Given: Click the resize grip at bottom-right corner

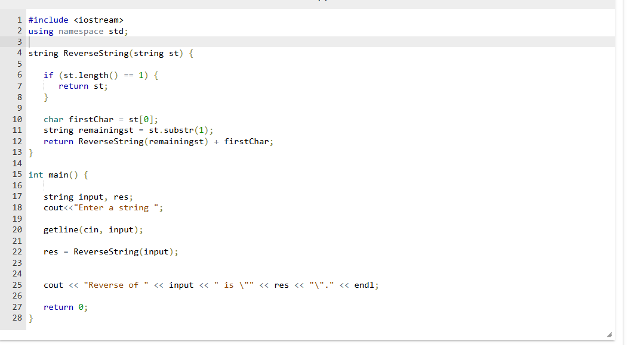Looking at the screenshot, I should coord(609,334).
